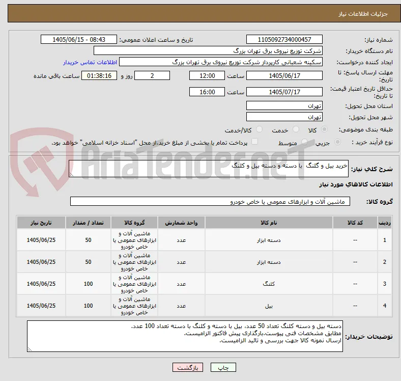Image resolution: width=401 pixels, height=381 pixels.
Task: Click the واحد شمارش column header
Action: (181, 223)
